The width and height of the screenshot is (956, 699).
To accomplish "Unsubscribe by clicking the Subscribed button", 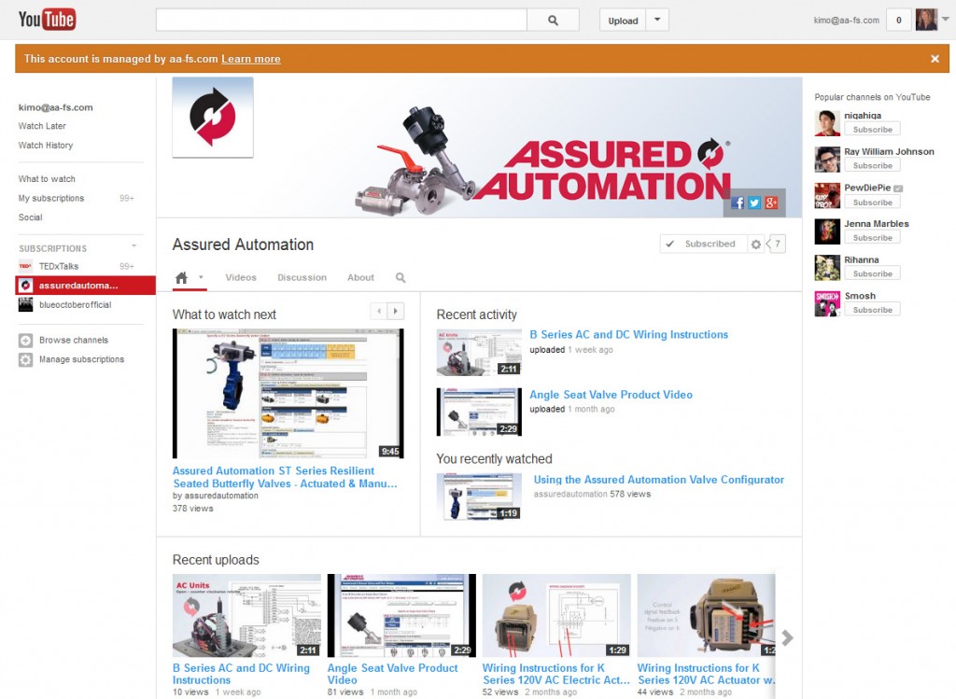I will pyautogui.click(x=703, y=243).
